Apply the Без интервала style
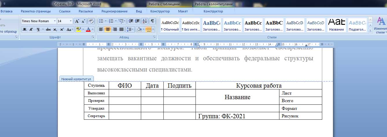This screenshot has height=137, width=387. pos(191,25)
